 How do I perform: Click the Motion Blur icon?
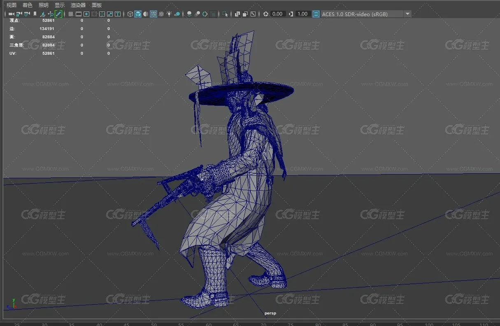[197, 14]
